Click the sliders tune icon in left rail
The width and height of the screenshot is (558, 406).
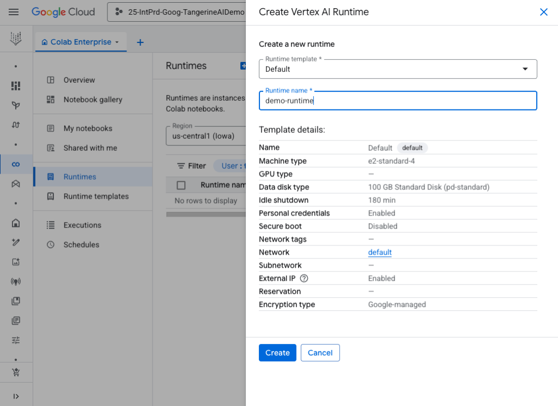16,340
